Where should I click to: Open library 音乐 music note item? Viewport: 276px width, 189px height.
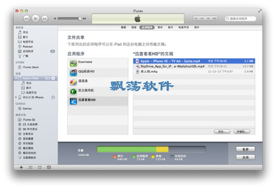pos(23,32)
